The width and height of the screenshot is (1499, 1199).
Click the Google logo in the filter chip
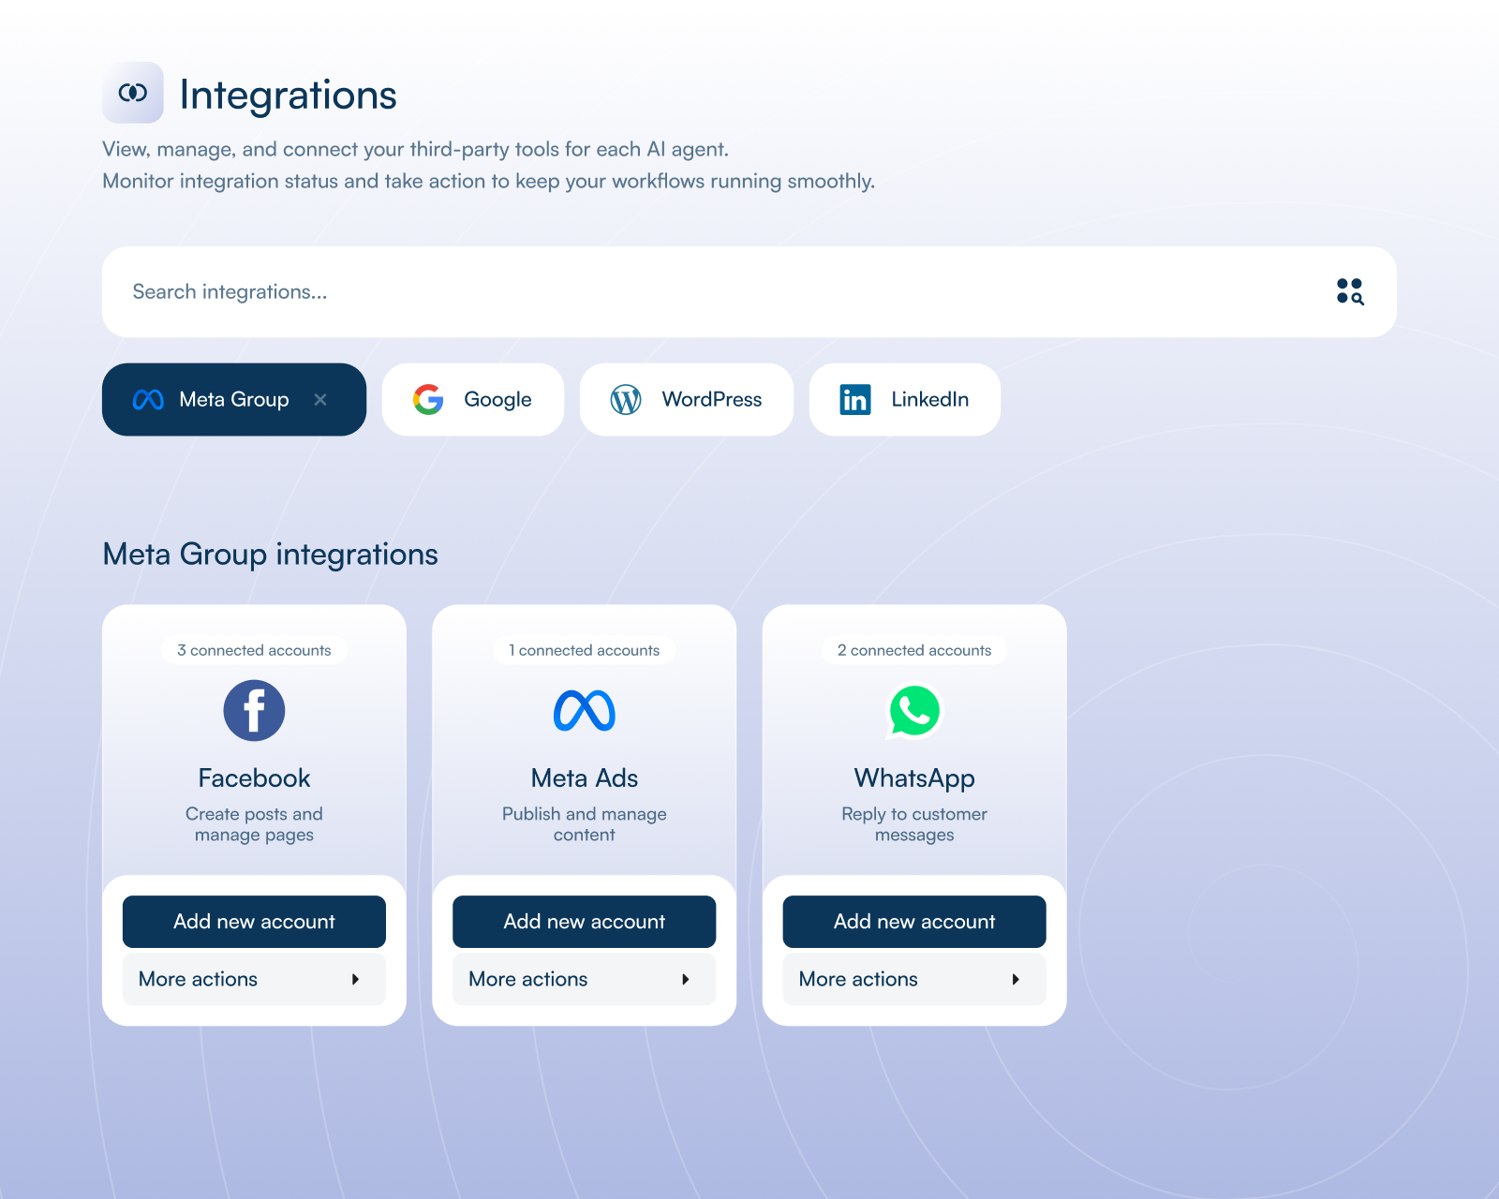click(429, 399)
